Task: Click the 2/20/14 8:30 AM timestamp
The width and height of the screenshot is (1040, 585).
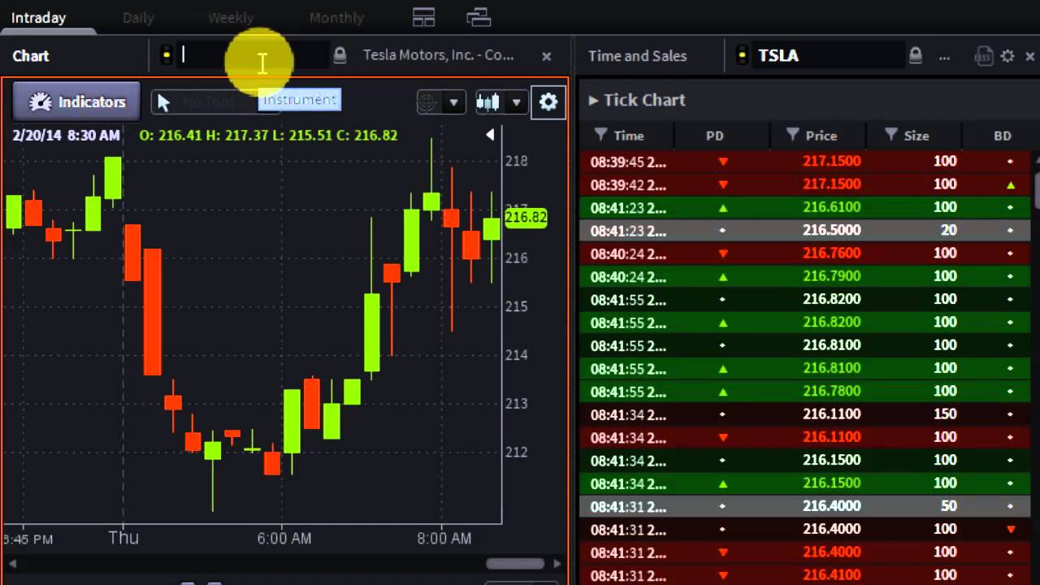Action: [66, 135]
